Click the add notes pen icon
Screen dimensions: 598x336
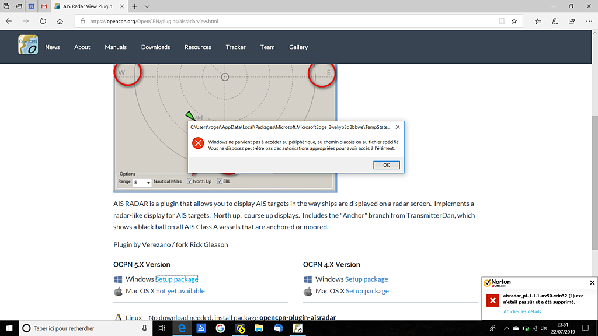[555, 22]
